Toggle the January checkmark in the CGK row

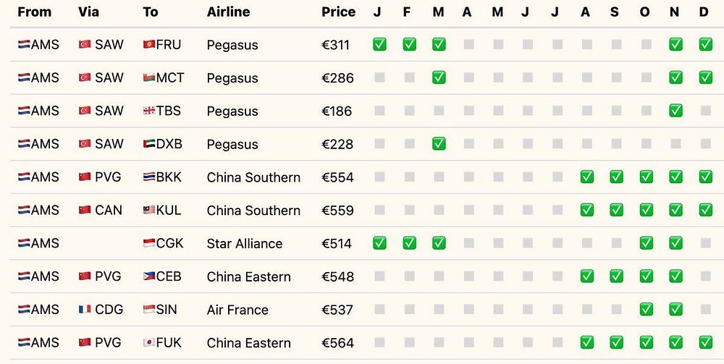(x=379, y=243)
